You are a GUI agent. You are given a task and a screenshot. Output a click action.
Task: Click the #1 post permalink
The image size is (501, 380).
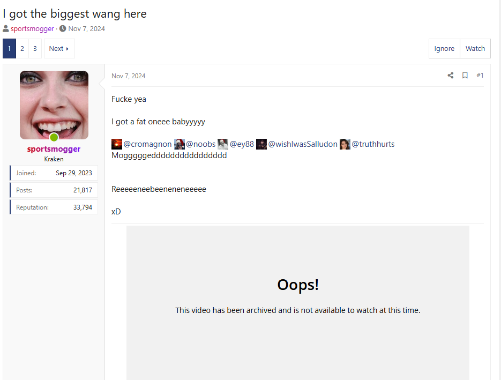click(x=480, y=76)
